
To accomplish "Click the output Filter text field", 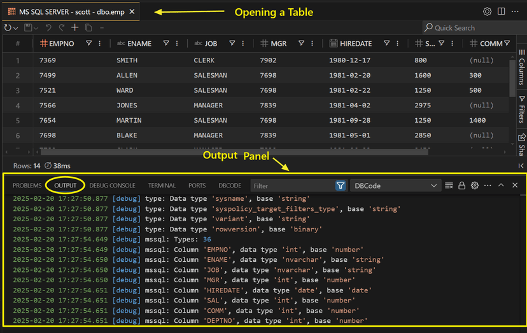I will tap(292, 186).
